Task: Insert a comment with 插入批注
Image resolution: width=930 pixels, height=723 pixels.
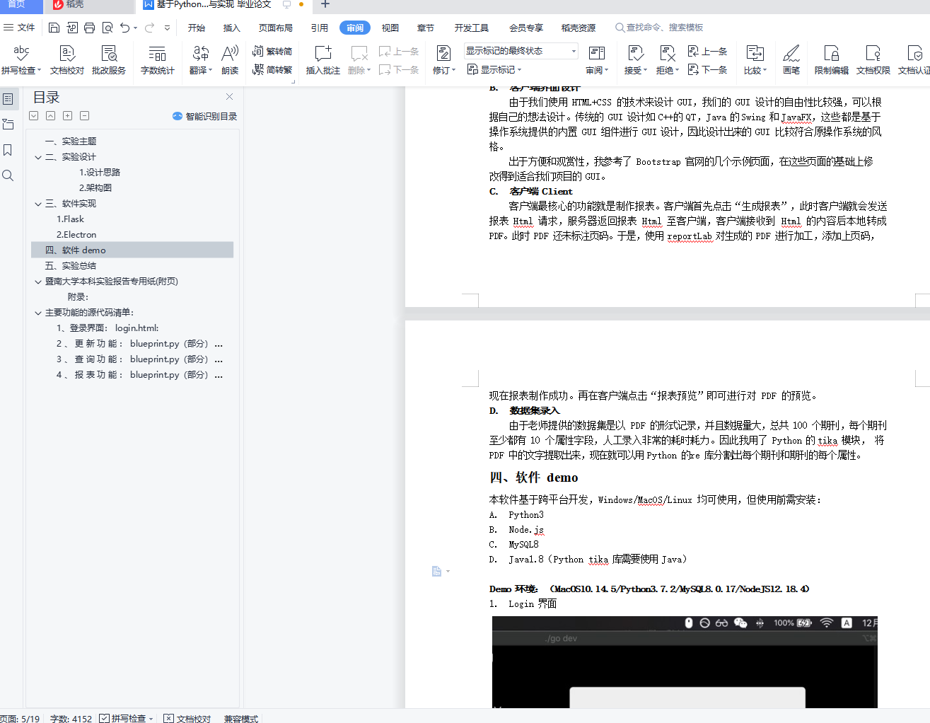Action: [323, 60]
